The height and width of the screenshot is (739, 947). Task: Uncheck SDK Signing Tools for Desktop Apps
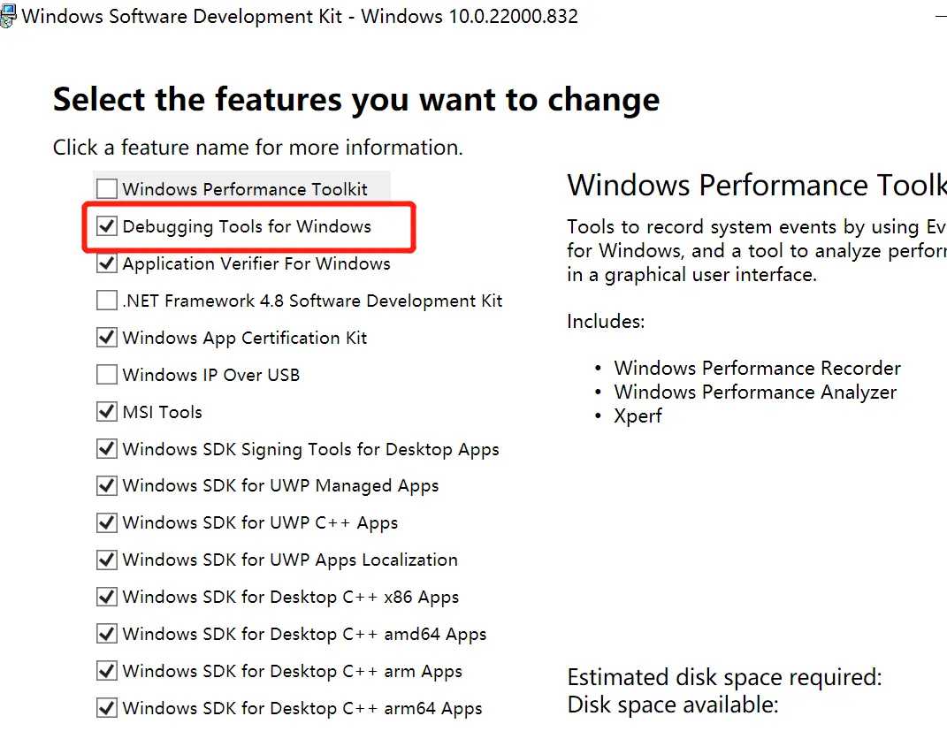(x=107, y=449)
